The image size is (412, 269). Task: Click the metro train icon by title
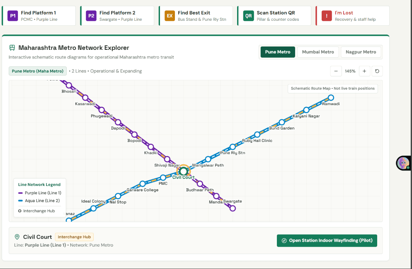12,48
